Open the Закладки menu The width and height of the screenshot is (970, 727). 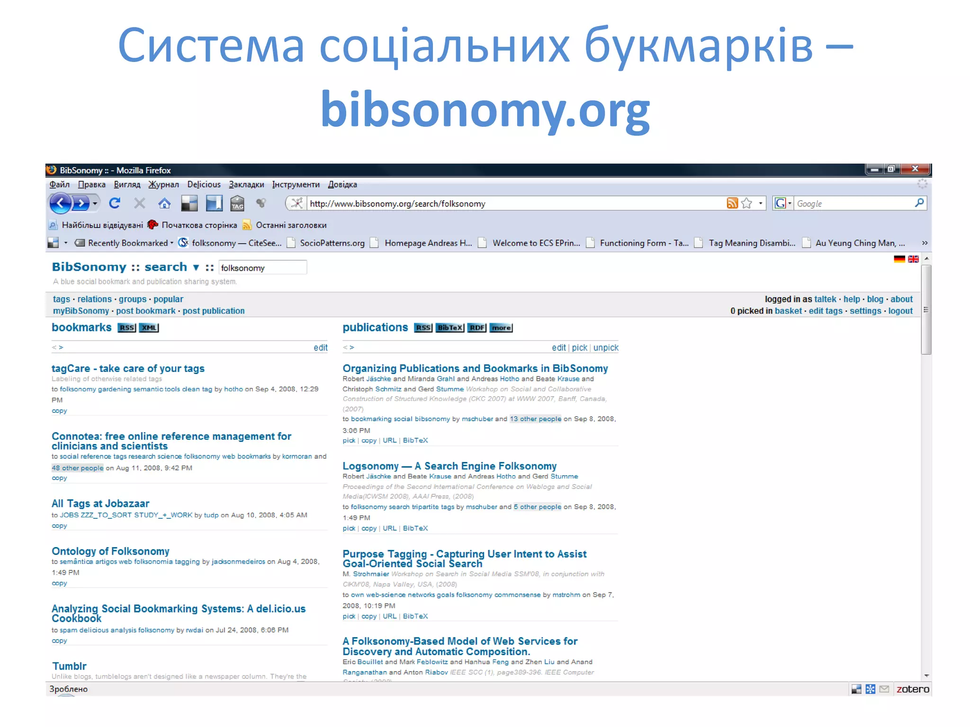click(x=247, y=185)
